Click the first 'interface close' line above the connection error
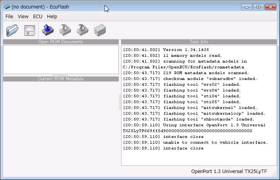Screen dimensions: 280x180 pos(163,137)
